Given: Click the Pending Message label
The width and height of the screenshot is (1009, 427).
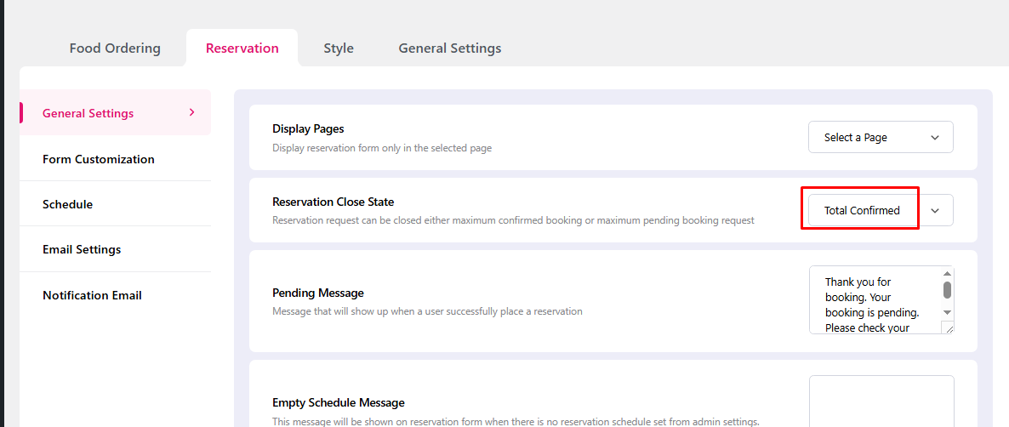Looking at the screenshot, I should [318, 293].
